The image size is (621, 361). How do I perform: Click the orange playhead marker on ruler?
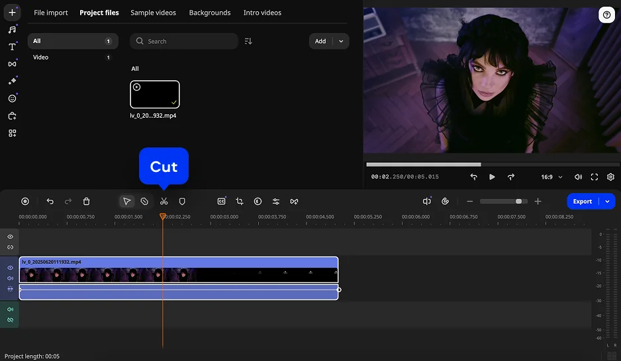coord(162,216)
